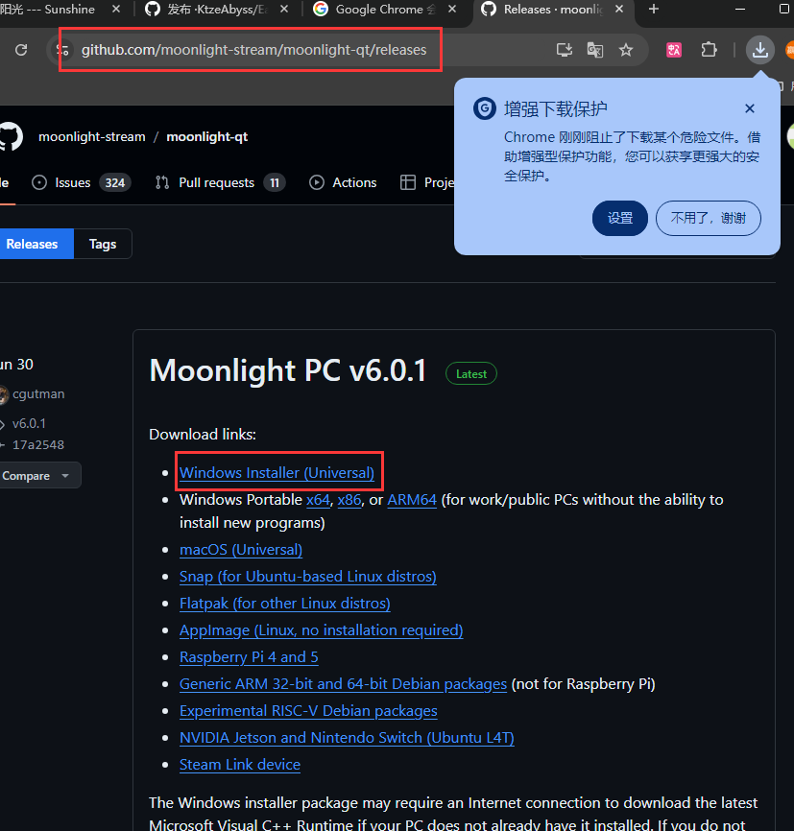The width and height of the screenshot is (794, 831).
Task: Maximize the Chrome window
Action: pos(784,9)
